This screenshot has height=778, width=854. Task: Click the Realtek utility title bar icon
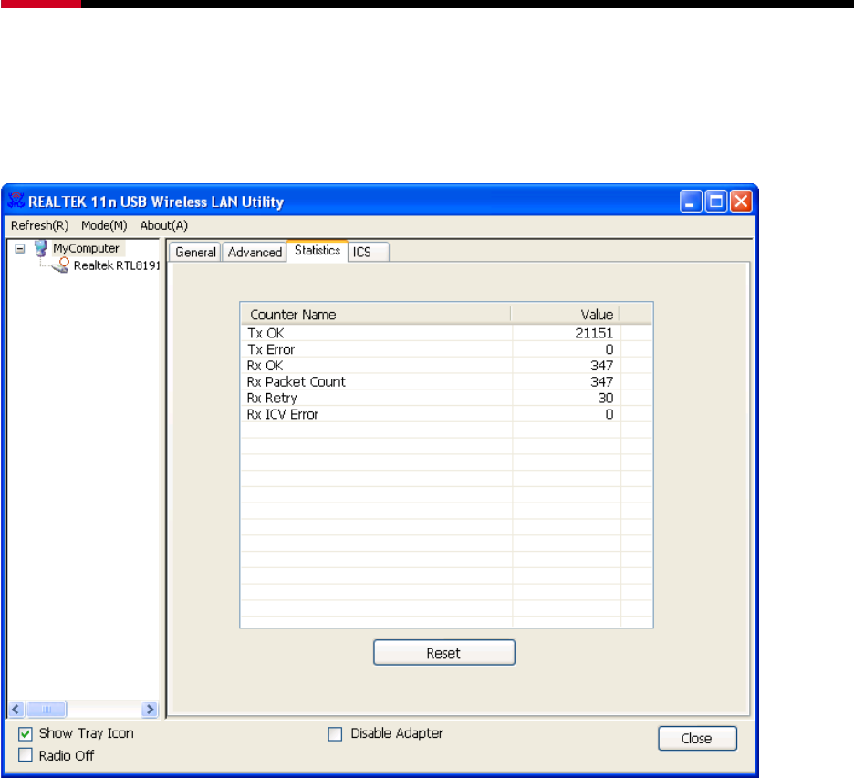pos(16,201)
